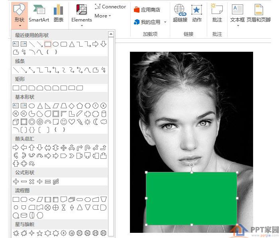Select the parallelogram basic shape
This screenshot has height=238, width=279.
[x=56, y=106]
